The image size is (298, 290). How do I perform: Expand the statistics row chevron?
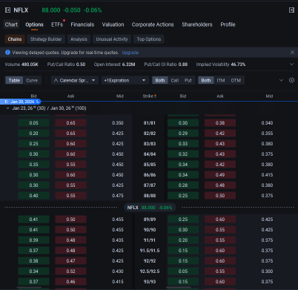291,65
